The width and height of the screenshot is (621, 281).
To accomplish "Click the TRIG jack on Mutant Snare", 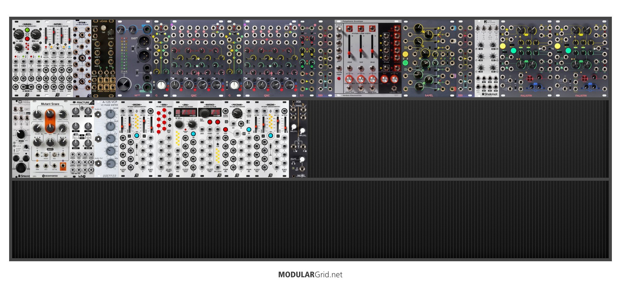I will pos(37,166).
